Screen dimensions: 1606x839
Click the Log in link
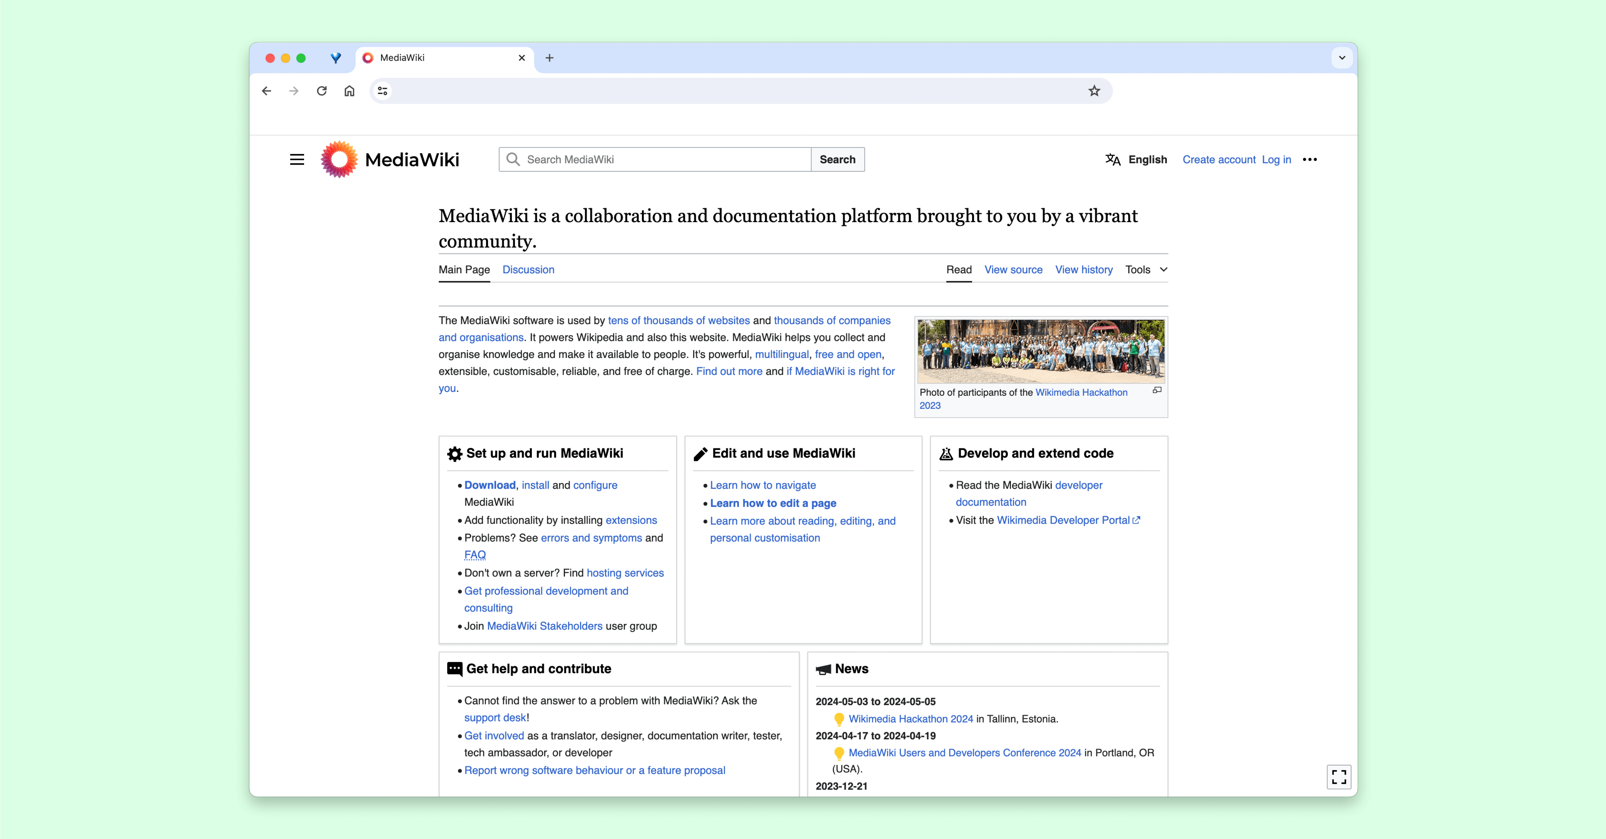point(1276,159)
